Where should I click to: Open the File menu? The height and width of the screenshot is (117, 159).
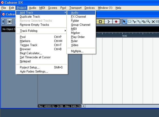pyautogui.click(x=3, y=8)
